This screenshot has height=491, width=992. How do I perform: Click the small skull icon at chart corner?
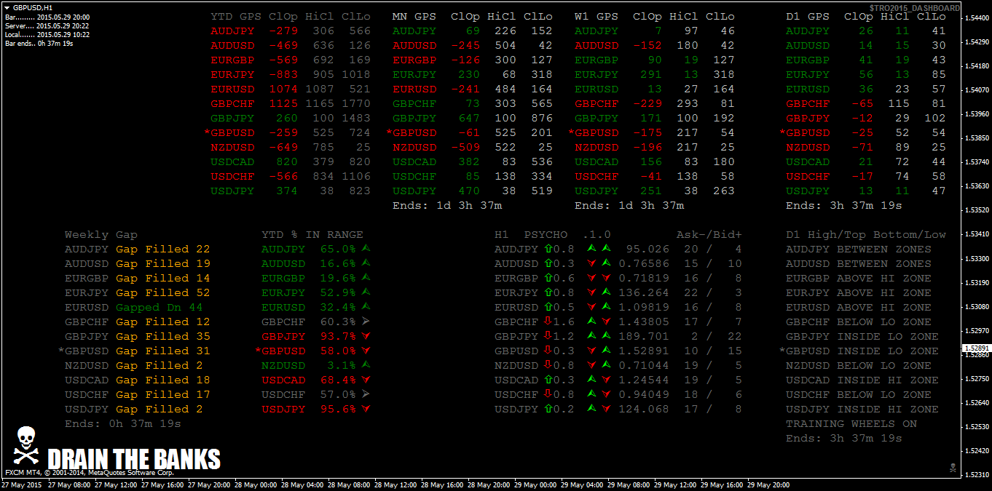[x=951, y=468]
